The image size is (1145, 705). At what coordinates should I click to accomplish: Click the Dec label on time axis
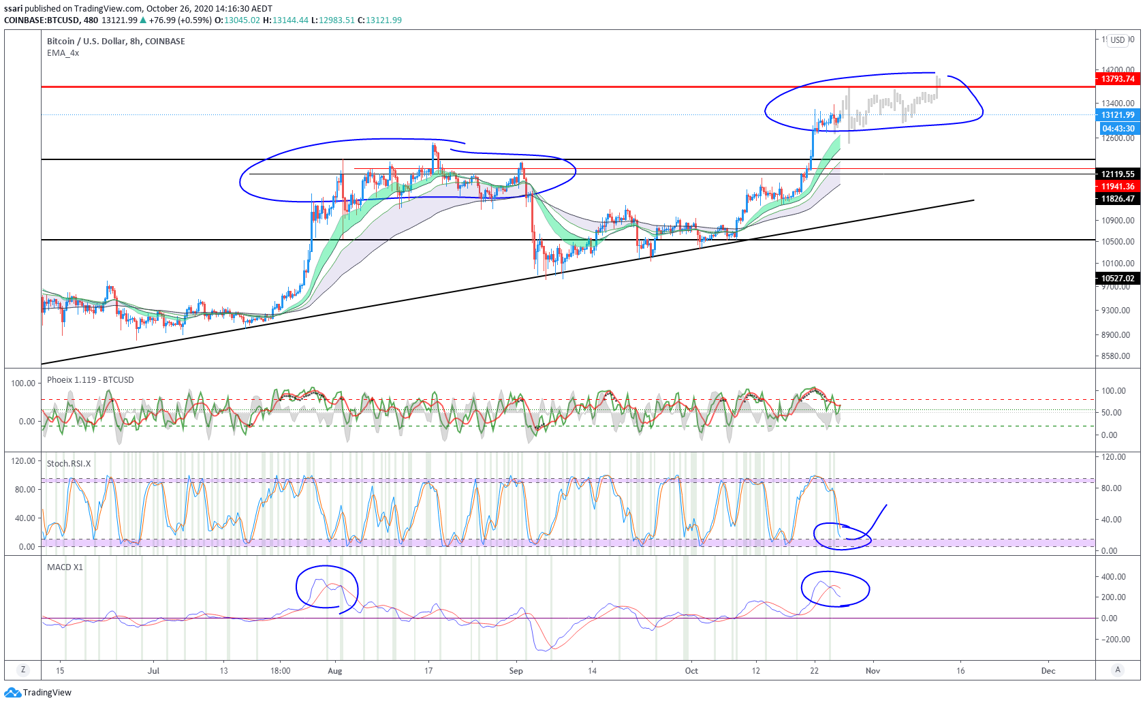pyautogui.click(x=1048, y=671)
